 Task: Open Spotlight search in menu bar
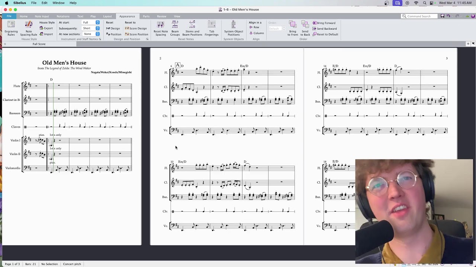tap(425, 3)
